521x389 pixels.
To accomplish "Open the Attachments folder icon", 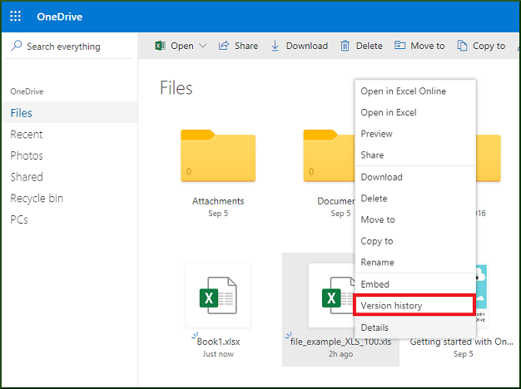I will 218,155.
